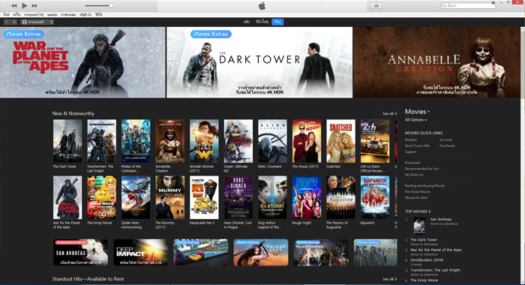This screenshot has height=285, width=525.
Task: Click the rewind previous track button
Action: [13, 6]
